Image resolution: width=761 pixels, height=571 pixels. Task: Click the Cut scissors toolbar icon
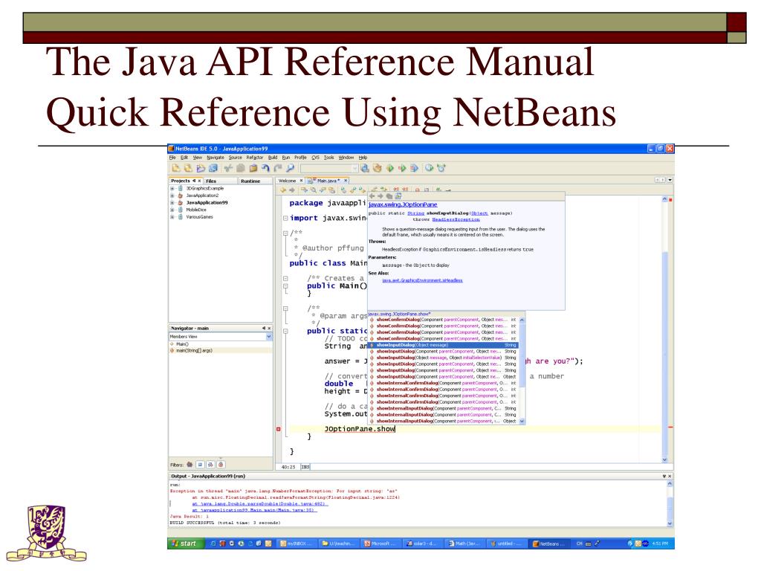point(228,169)
